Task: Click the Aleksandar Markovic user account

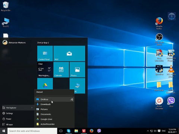Action: [x=14, y=42]
